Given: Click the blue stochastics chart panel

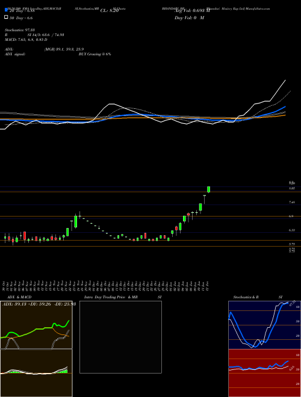Looking at the screenshot, I should point(264,325).
